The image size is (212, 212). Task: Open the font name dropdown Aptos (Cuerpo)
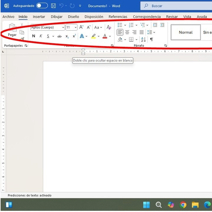47,27
